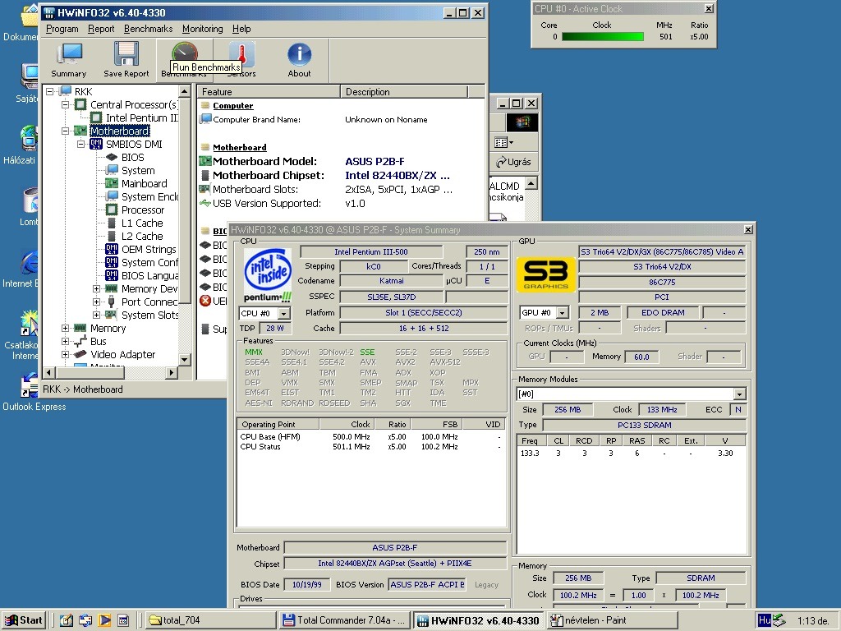Collapse the Central Processor(s) tree node
The image size is (841, 631).
(66, 104)
